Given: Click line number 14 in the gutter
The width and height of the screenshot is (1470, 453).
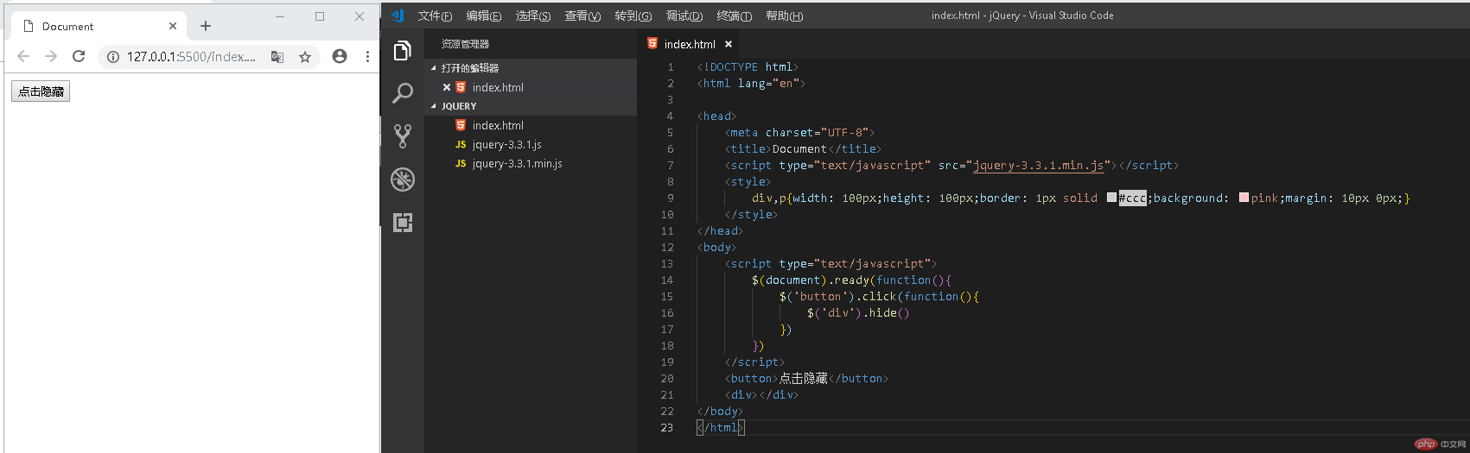Looking at the screenshot, I should [x=667, y=280].
